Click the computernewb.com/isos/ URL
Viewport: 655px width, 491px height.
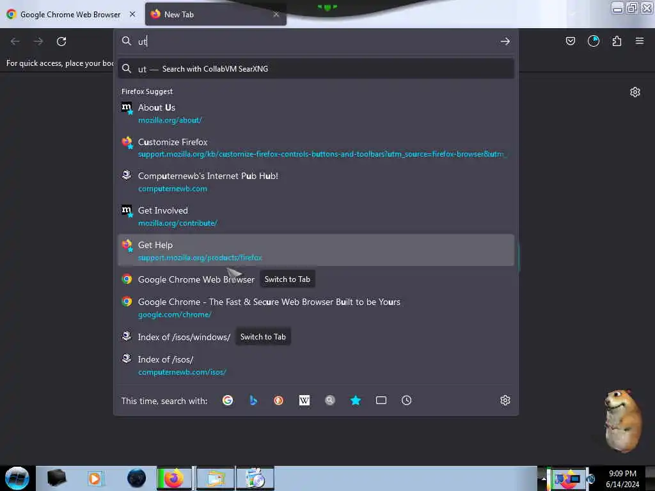point(182,372)
